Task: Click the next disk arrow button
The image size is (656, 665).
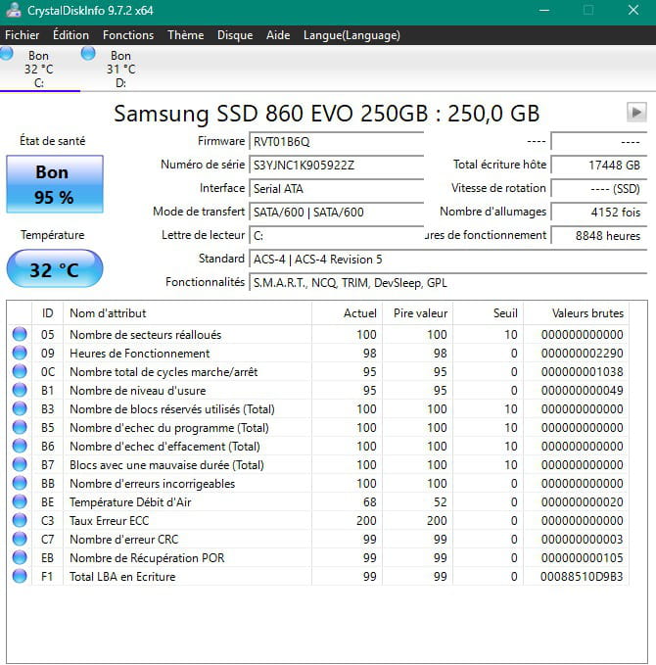Action: tap(635, 111)
